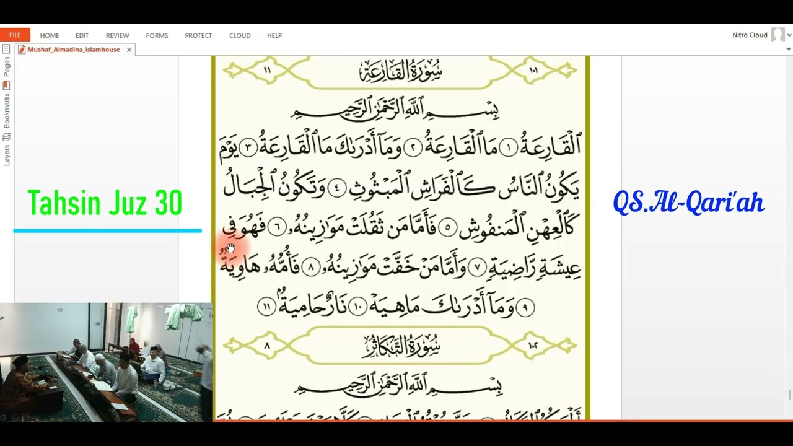Click the verse 11 end marker
Image resolution: width=793 pixels, height=446 pixels.
[266, 307]
